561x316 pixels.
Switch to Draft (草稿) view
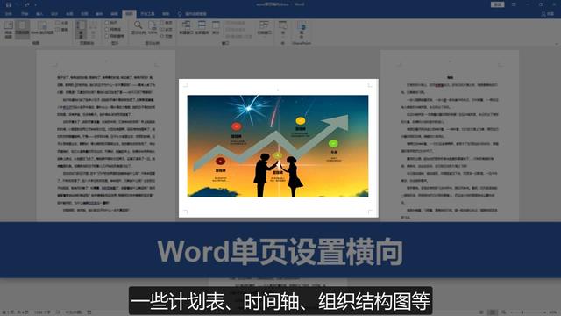click(x=62, y=30)
